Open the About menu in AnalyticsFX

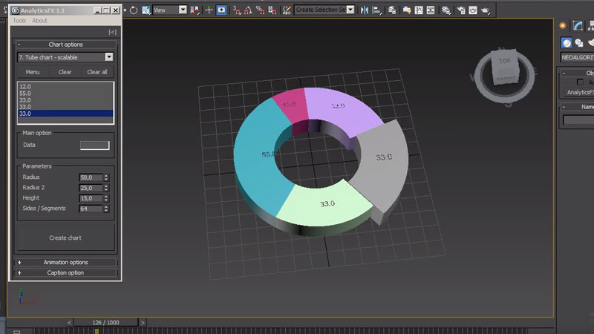click(x=39, y=21)
